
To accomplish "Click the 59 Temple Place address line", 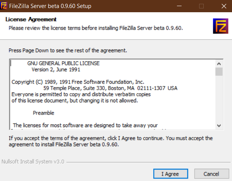I will click(x=110, y=88).
